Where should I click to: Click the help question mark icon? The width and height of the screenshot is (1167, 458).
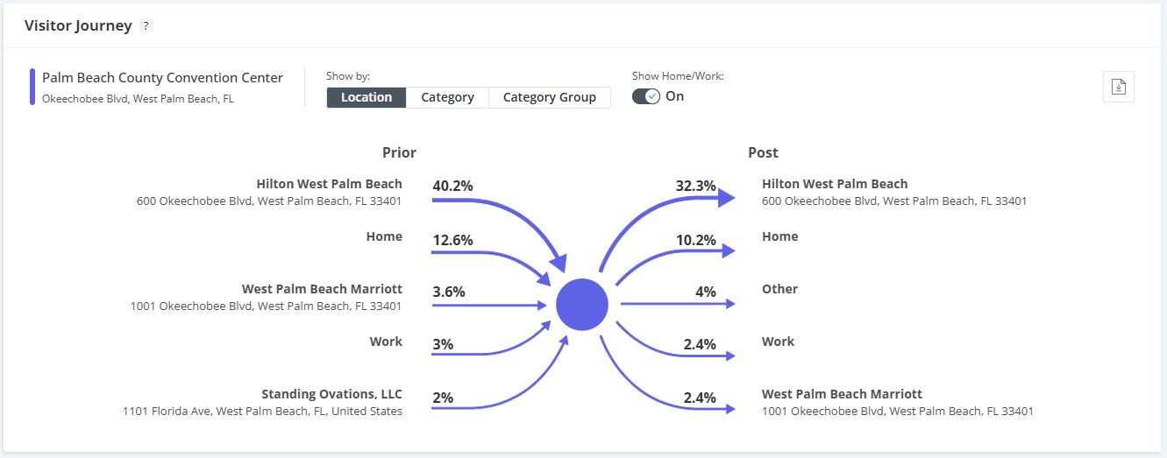click(146, 26)
